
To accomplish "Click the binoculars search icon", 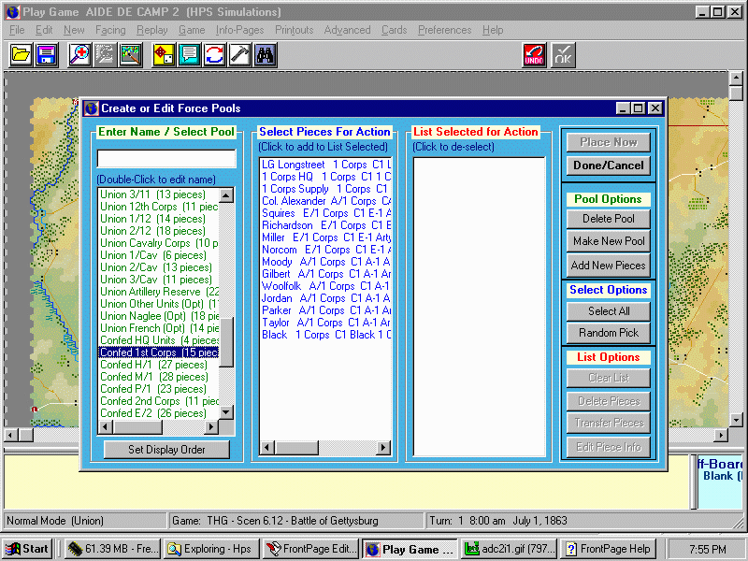I will pos(266,55).
